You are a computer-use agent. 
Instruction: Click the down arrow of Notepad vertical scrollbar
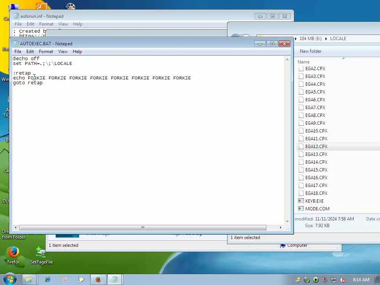tap(287, 221)
